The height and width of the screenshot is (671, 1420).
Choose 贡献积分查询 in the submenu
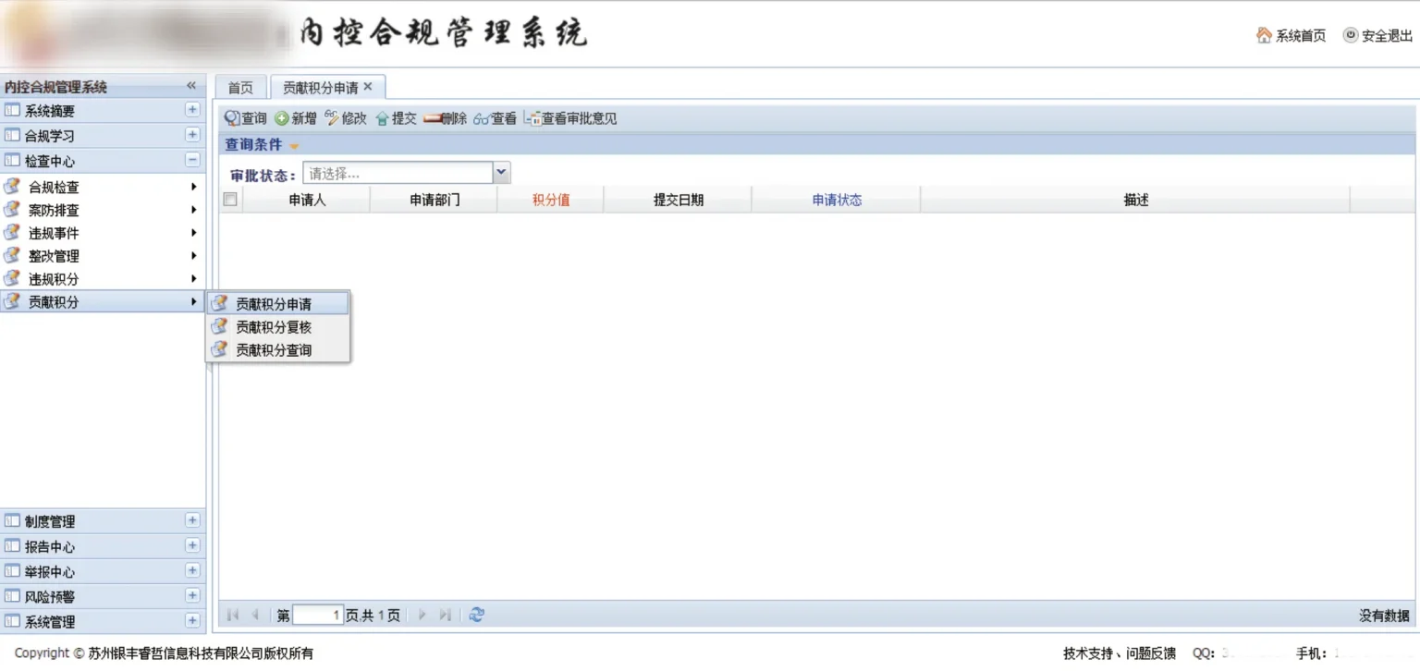[274, 350]
